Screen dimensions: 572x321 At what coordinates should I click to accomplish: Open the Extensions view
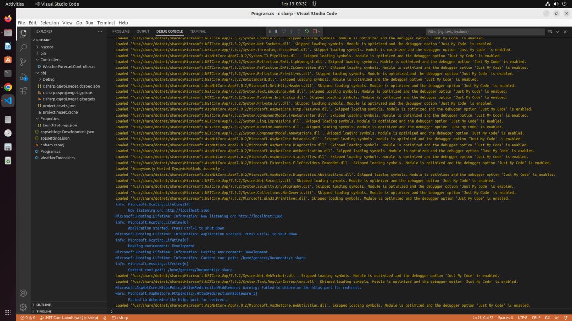(x=23, y=90)
